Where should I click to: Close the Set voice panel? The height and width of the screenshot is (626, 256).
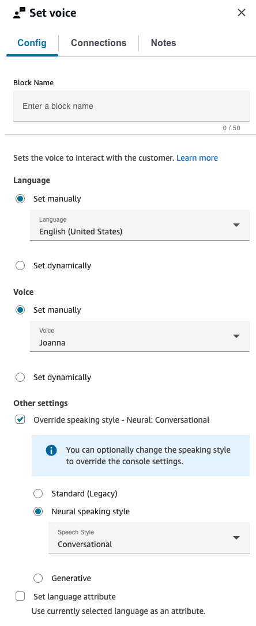[241, 13]
